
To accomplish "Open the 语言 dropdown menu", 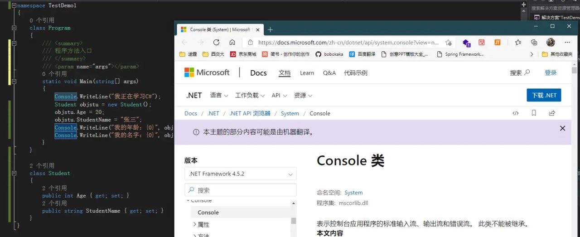I will (x=219, y=95).
